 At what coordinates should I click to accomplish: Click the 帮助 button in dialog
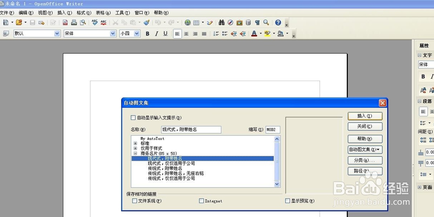pyautogui.click(x=365, y=139)
